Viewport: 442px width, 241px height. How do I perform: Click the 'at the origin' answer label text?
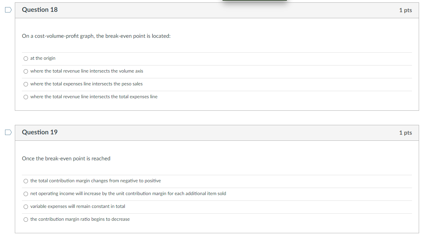pyautogui.click(x=43, y=58)
